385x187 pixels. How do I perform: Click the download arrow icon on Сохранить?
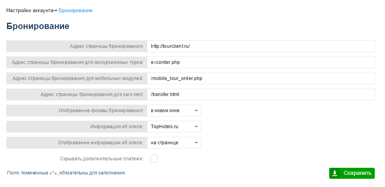[334, 173]
